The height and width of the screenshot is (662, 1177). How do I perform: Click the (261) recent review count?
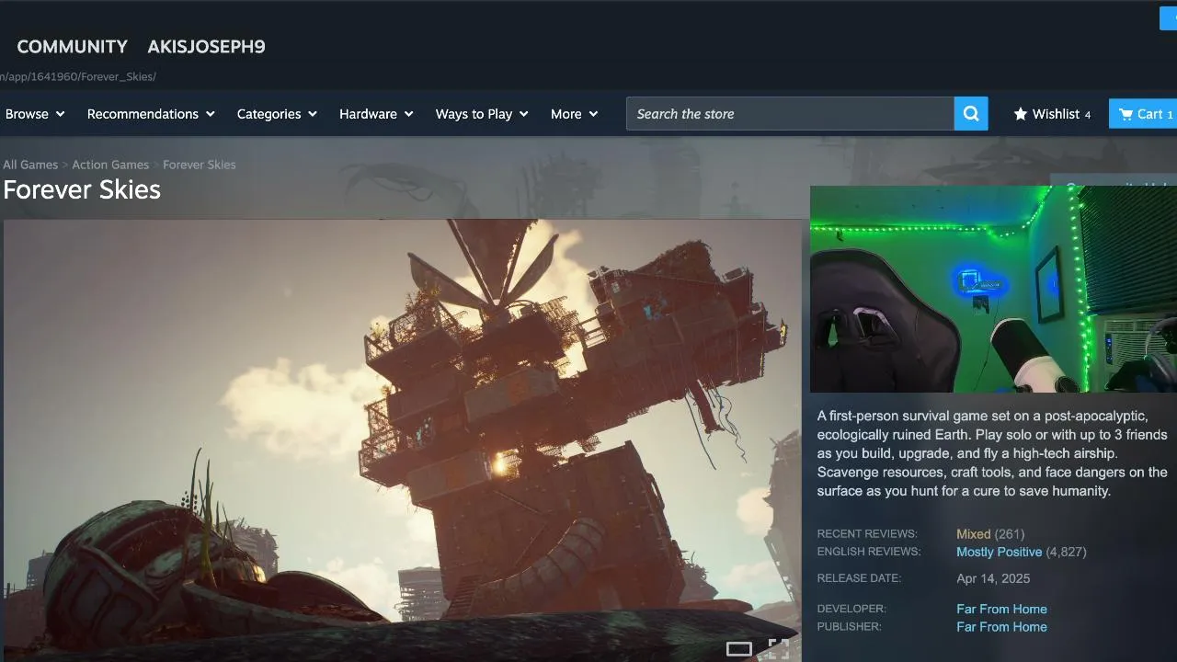(x=1010, y=534)
